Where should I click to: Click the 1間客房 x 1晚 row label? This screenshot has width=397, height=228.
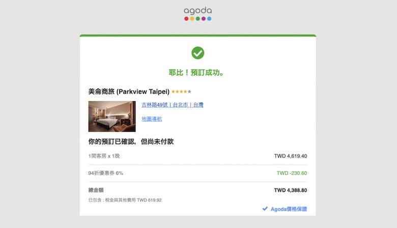(x=104, y=156)
